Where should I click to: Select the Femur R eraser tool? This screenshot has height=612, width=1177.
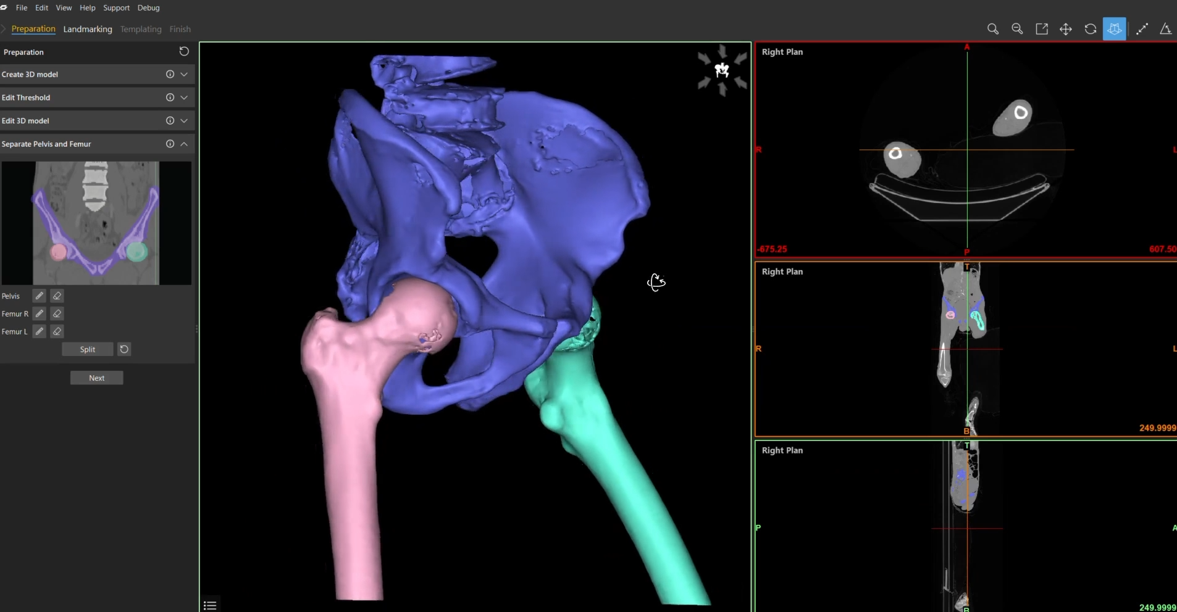57,314
